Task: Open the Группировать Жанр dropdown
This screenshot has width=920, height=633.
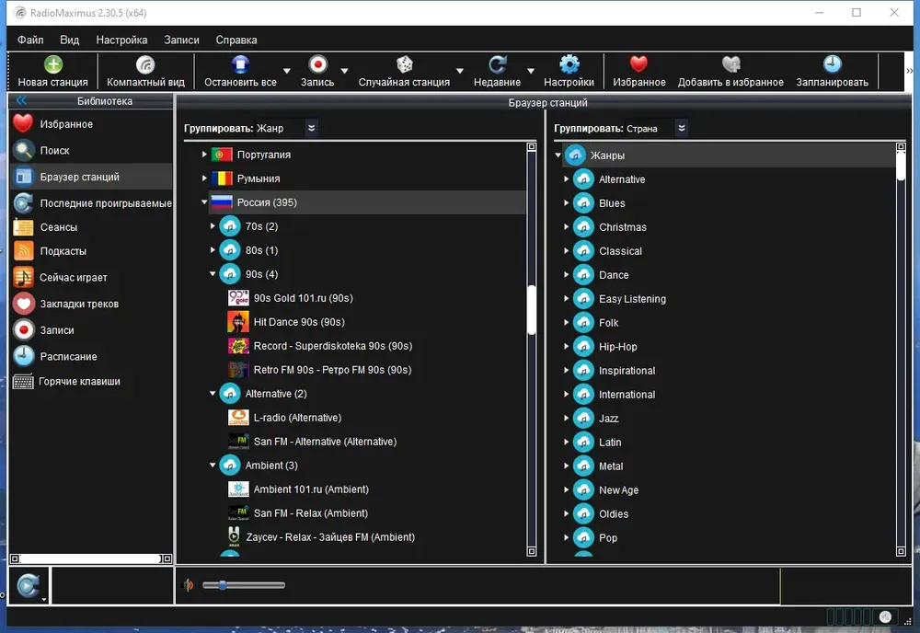Action: coord(312,128)
